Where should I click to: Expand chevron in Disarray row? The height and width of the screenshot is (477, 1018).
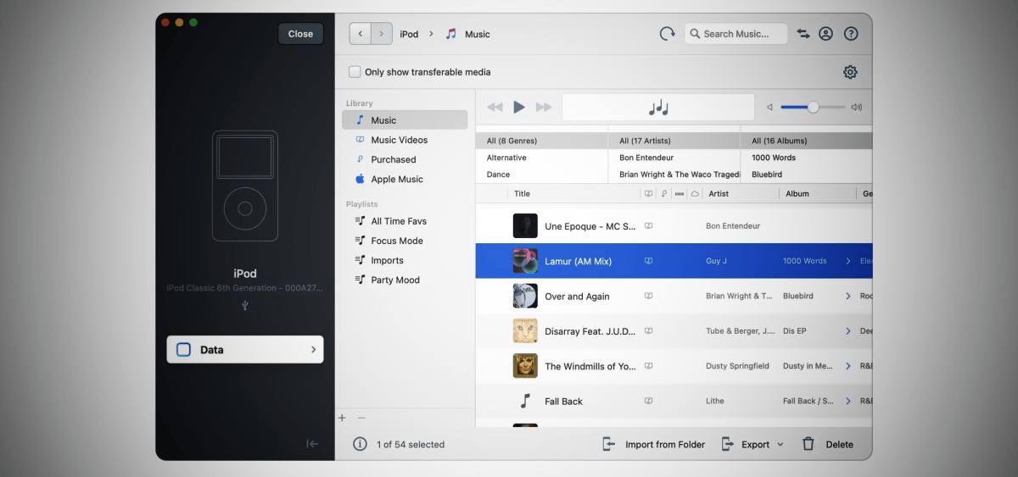tap(848, 331)
